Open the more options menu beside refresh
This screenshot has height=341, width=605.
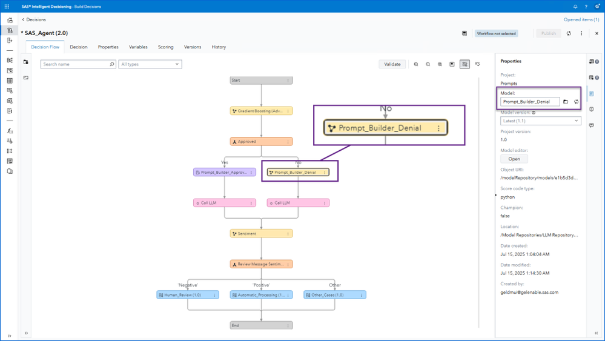pos(581,33)
